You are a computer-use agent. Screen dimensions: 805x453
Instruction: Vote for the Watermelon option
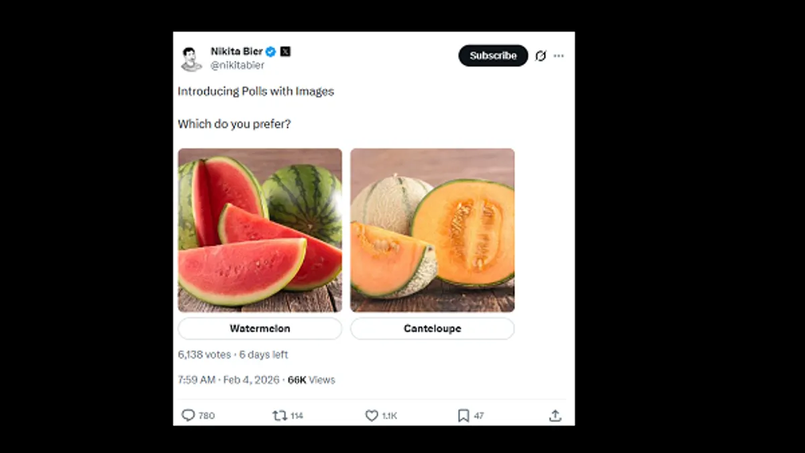click(x=260, y=329)
